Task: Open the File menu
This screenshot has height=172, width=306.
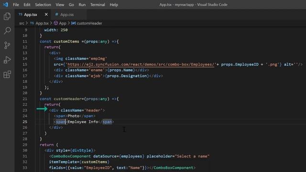Action: click(x=16, y=5)
